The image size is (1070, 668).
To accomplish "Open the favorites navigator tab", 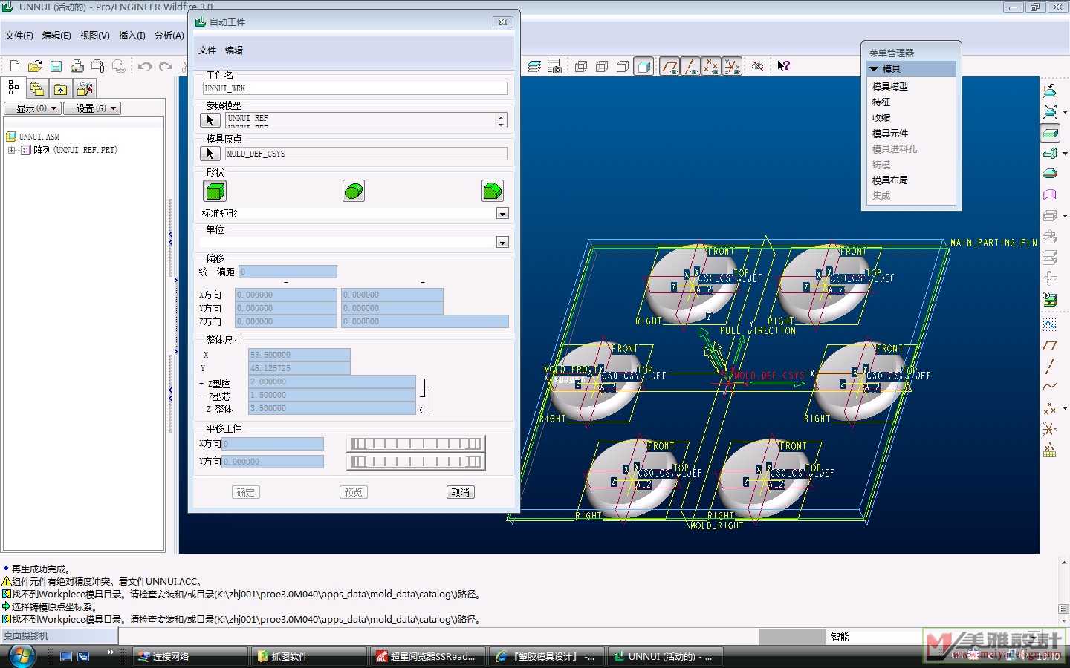I will click(x=60, y=89).
